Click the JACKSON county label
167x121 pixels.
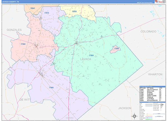pyautogui.click(x=125, y=108)
